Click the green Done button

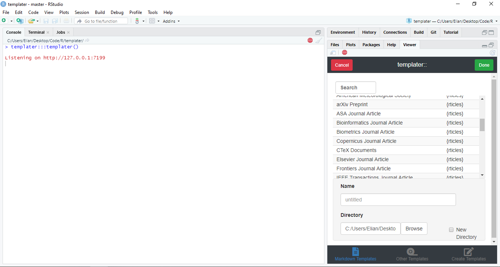pos(484,65)
